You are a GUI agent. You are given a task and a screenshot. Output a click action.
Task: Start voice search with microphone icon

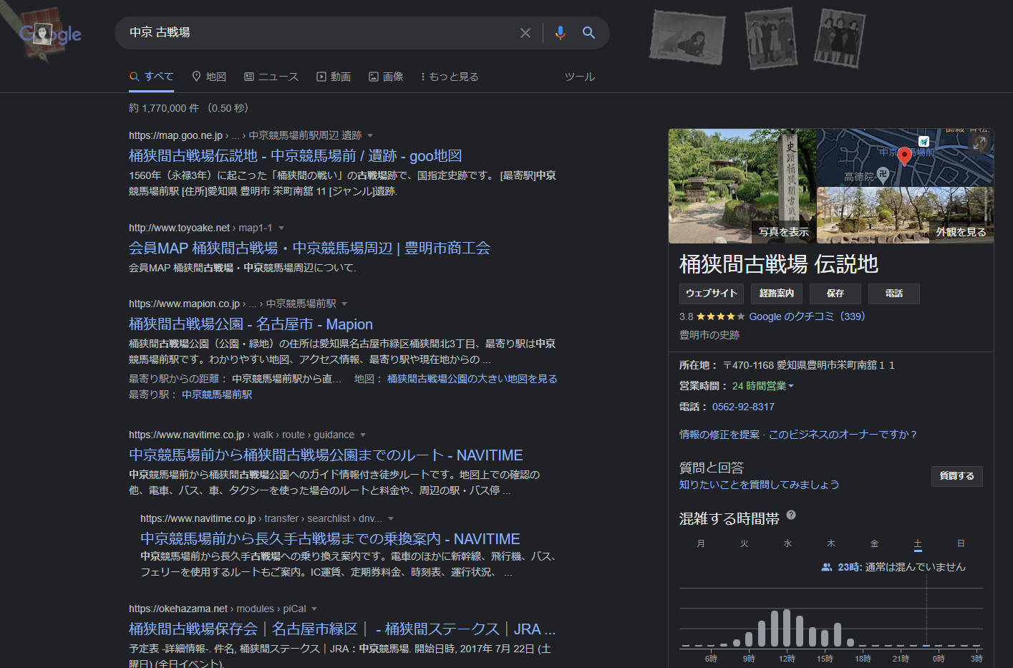(x=560, y=33)
